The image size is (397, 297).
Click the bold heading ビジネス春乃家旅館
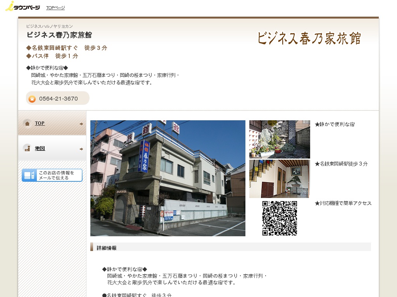(x=59, y=35)
